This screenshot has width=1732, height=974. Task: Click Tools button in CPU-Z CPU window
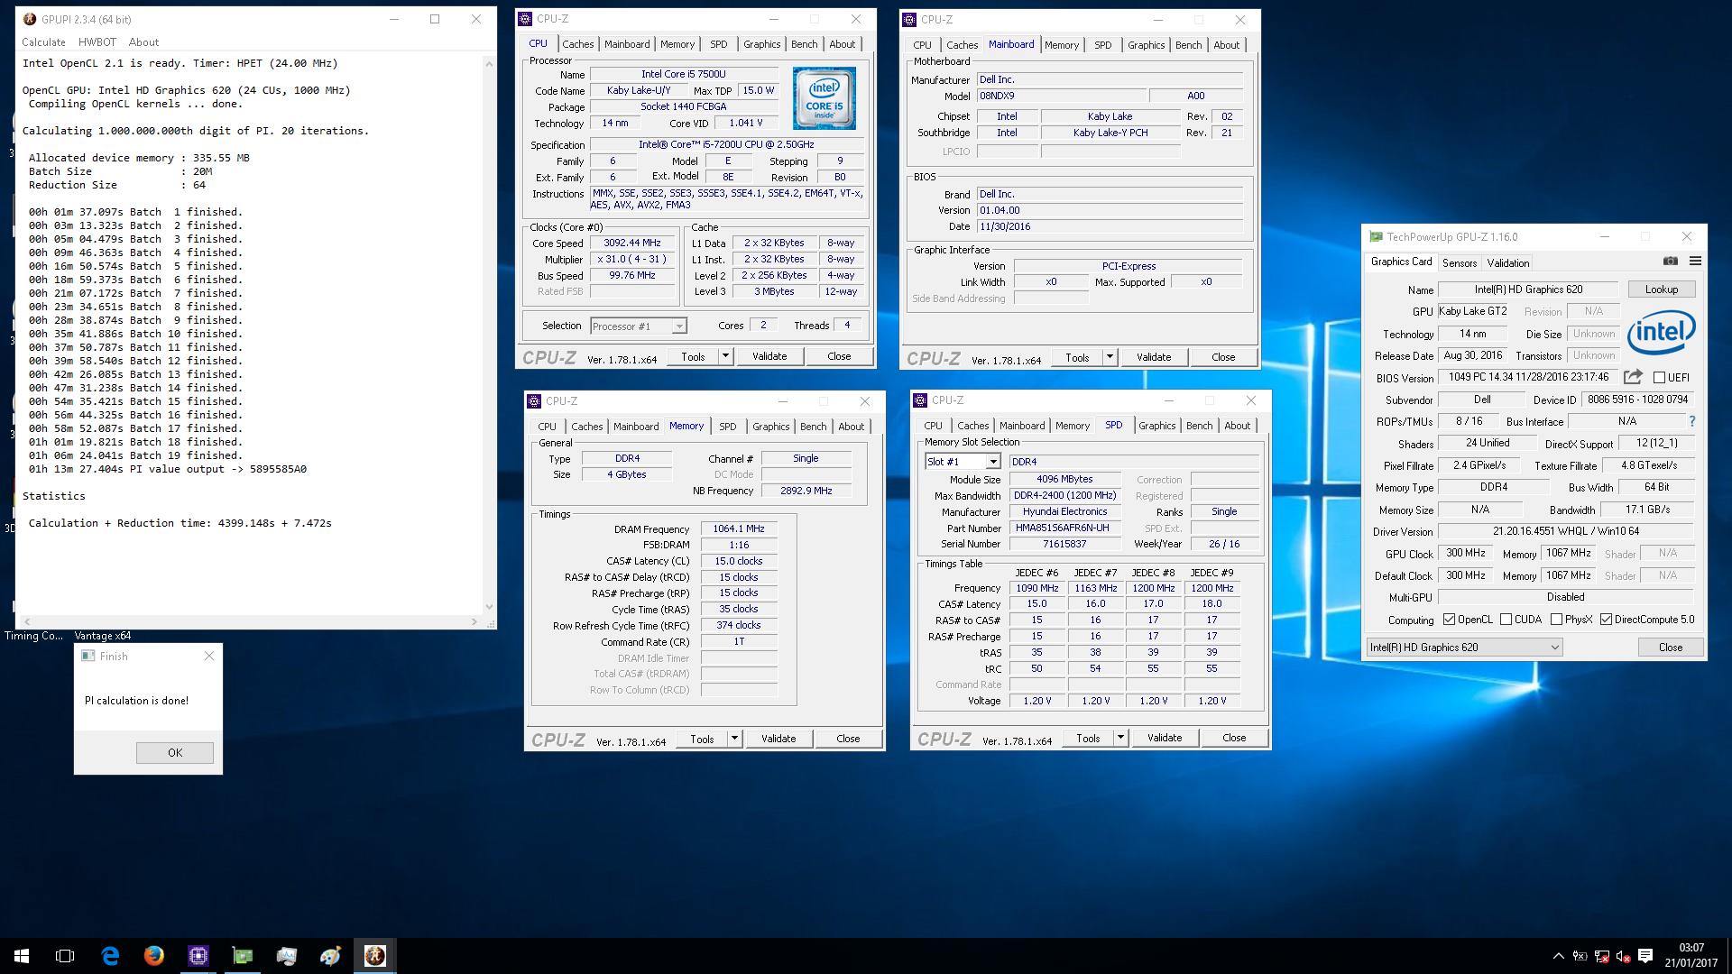pyautogui.click(x=693, y=356)
